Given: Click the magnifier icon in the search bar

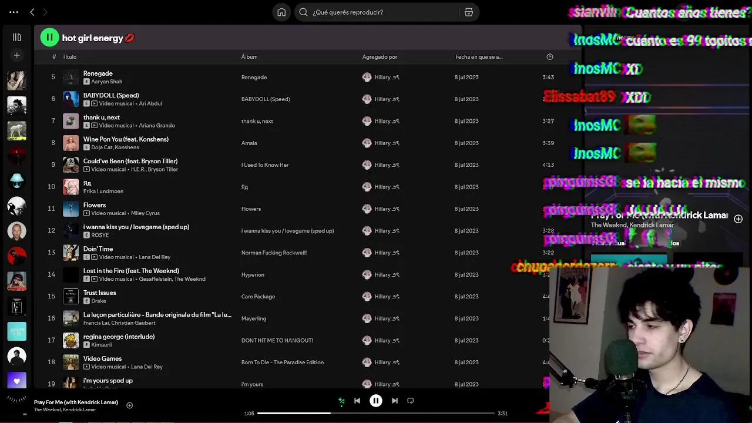Looking at the screenshot, I should point(303,12).
